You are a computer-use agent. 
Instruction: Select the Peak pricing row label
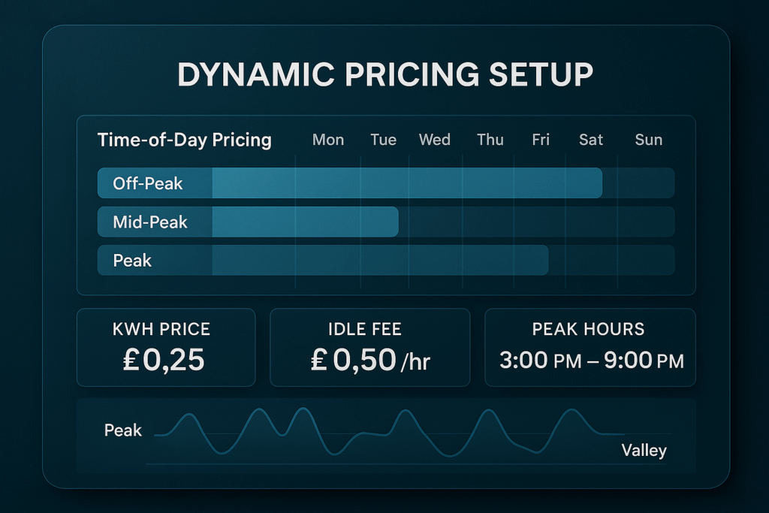[132, 261]
